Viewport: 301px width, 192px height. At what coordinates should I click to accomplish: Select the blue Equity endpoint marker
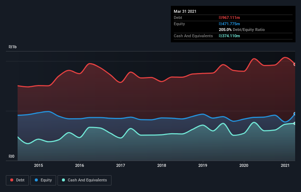pyautogui.click(x=295, y=114)
